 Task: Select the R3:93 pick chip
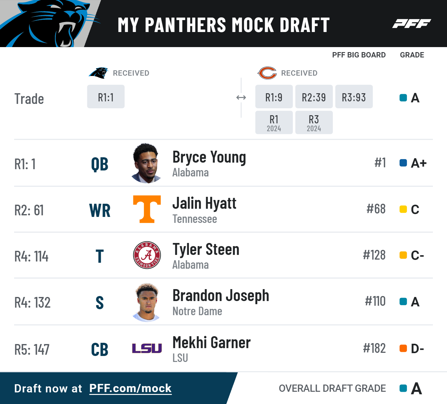point(354,97)
